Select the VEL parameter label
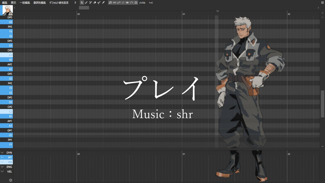The image size is (325, 183). tap(9, 171)
